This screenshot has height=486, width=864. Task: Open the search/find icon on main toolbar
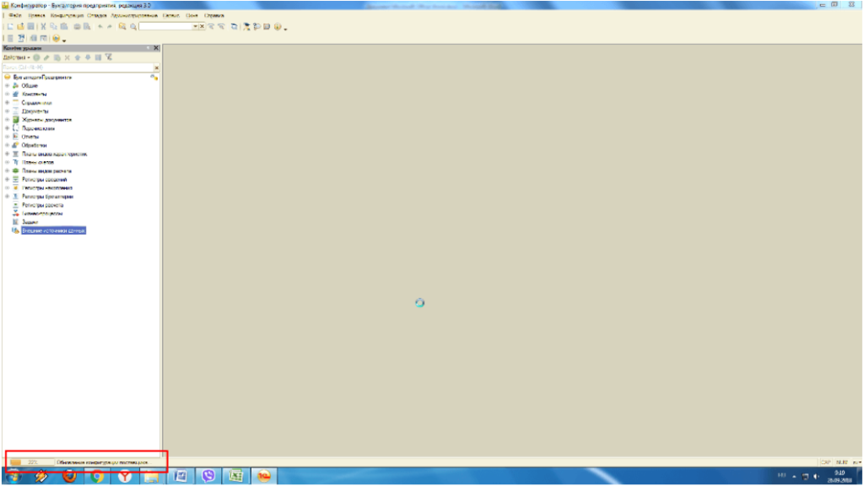pyautogui.click(x=132, y=26)
